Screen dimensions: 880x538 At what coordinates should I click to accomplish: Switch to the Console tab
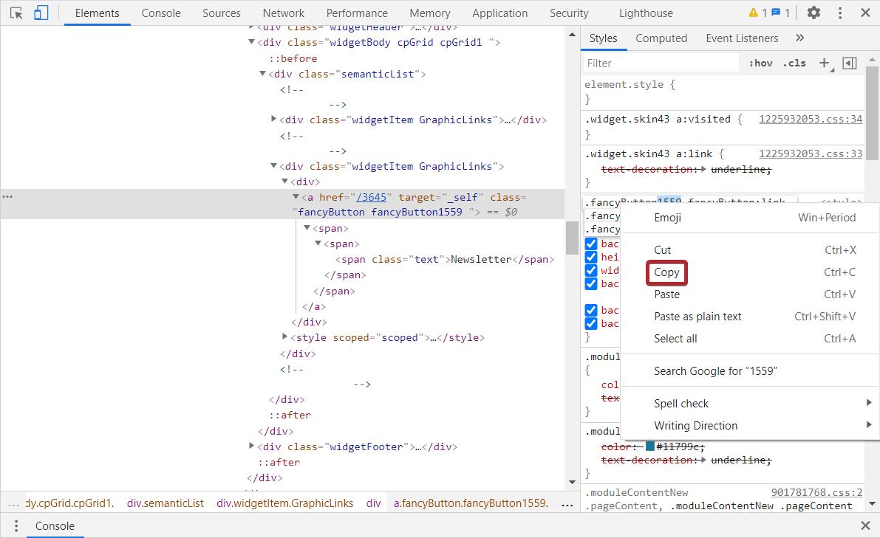pyautogui.click(x=161, y=13)
